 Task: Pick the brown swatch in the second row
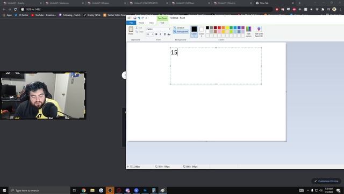click(x=215, y=32)
